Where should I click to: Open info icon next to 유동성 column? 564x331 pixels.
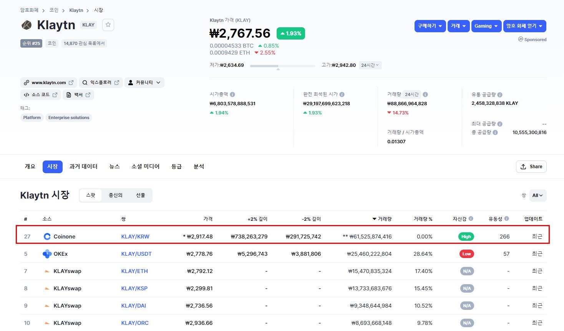coord(507,218)
